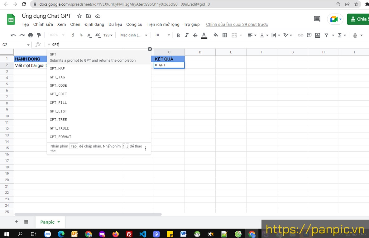Image resolution: width=369 pixels, height=238 pixels.
Task: Open the Tệp menu
Action: pos(25,25)
